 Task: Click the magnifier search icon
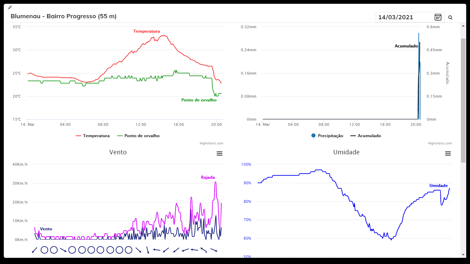[x=450, y=18]
